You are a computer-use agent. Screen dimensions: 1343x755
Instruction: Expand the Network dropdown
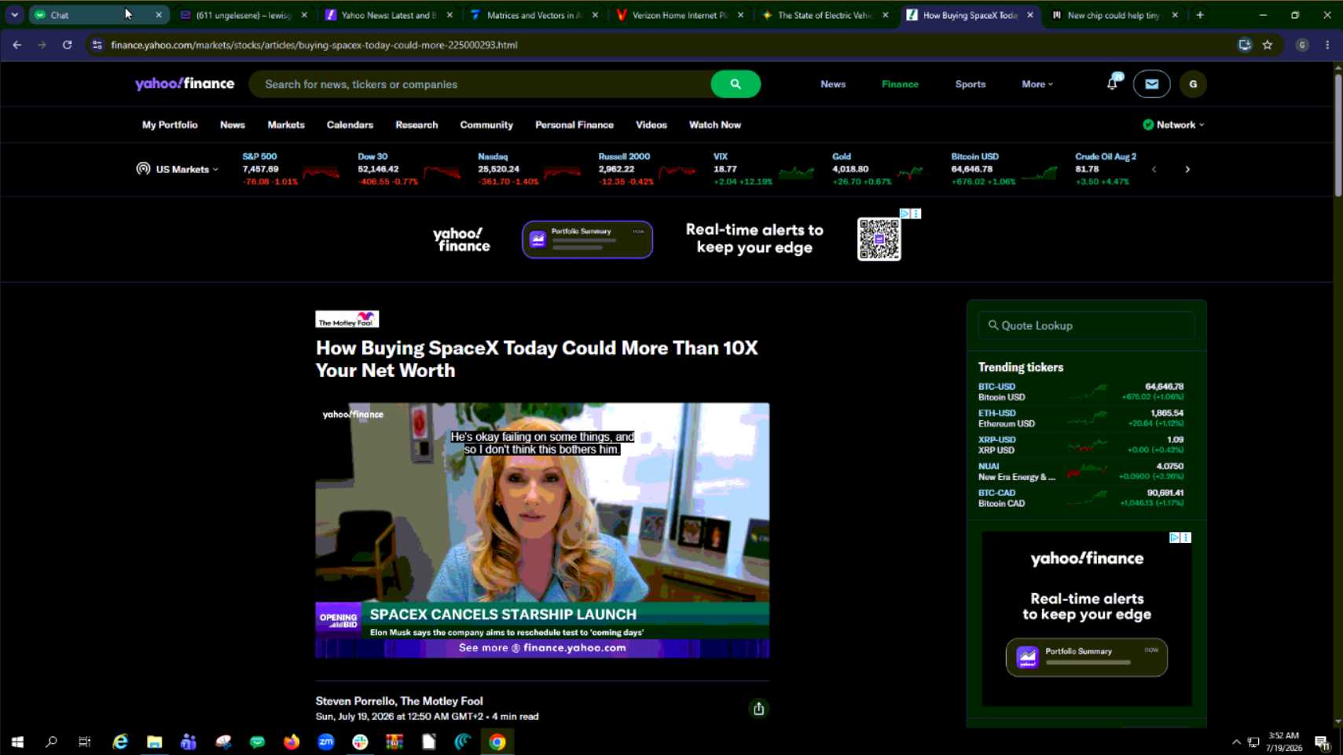coord(1173,125)
